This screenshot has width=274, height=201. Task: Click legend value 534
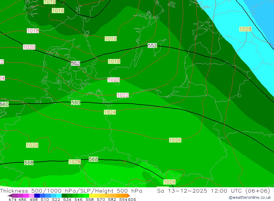coord(67,199)
